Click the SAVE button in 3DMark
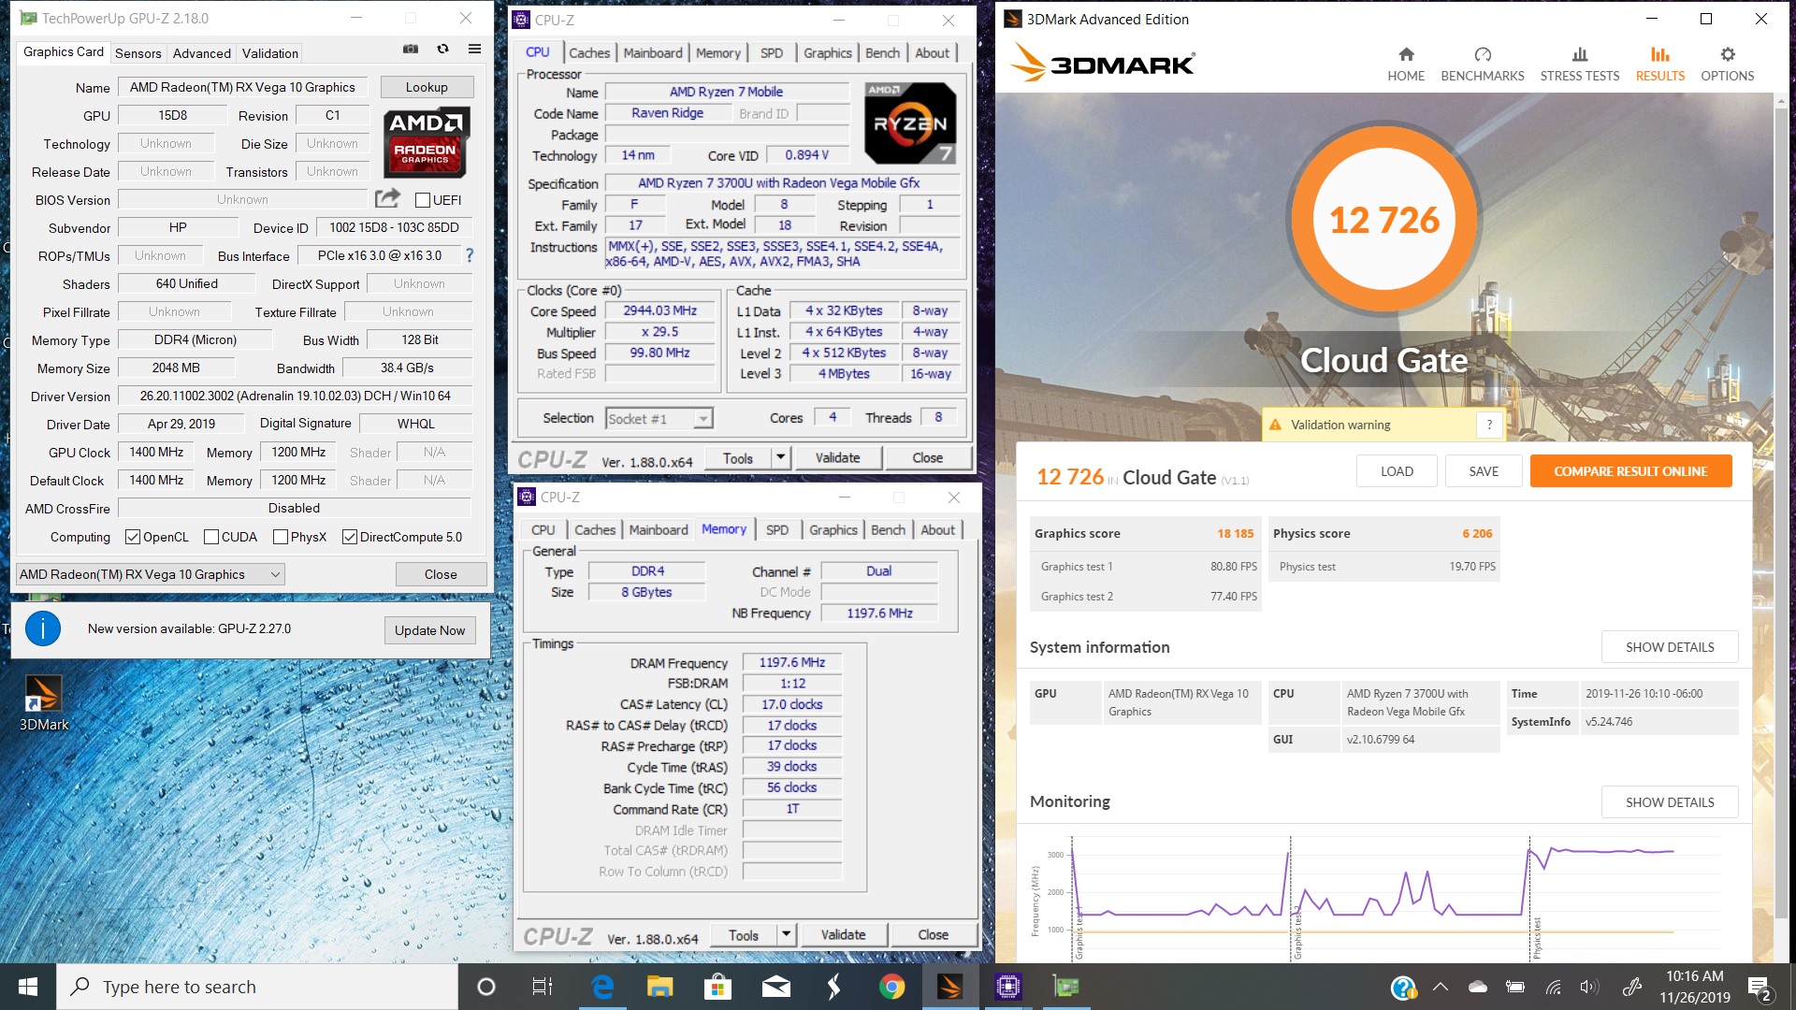 (x=1484, y=471)
